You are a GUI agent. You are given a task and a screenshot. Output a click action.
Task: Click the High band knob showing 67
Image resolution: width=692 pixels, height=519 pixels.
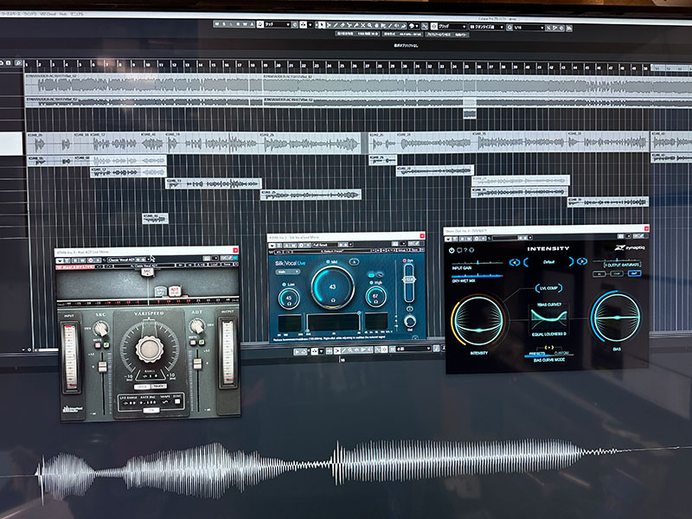coord(375,297)
